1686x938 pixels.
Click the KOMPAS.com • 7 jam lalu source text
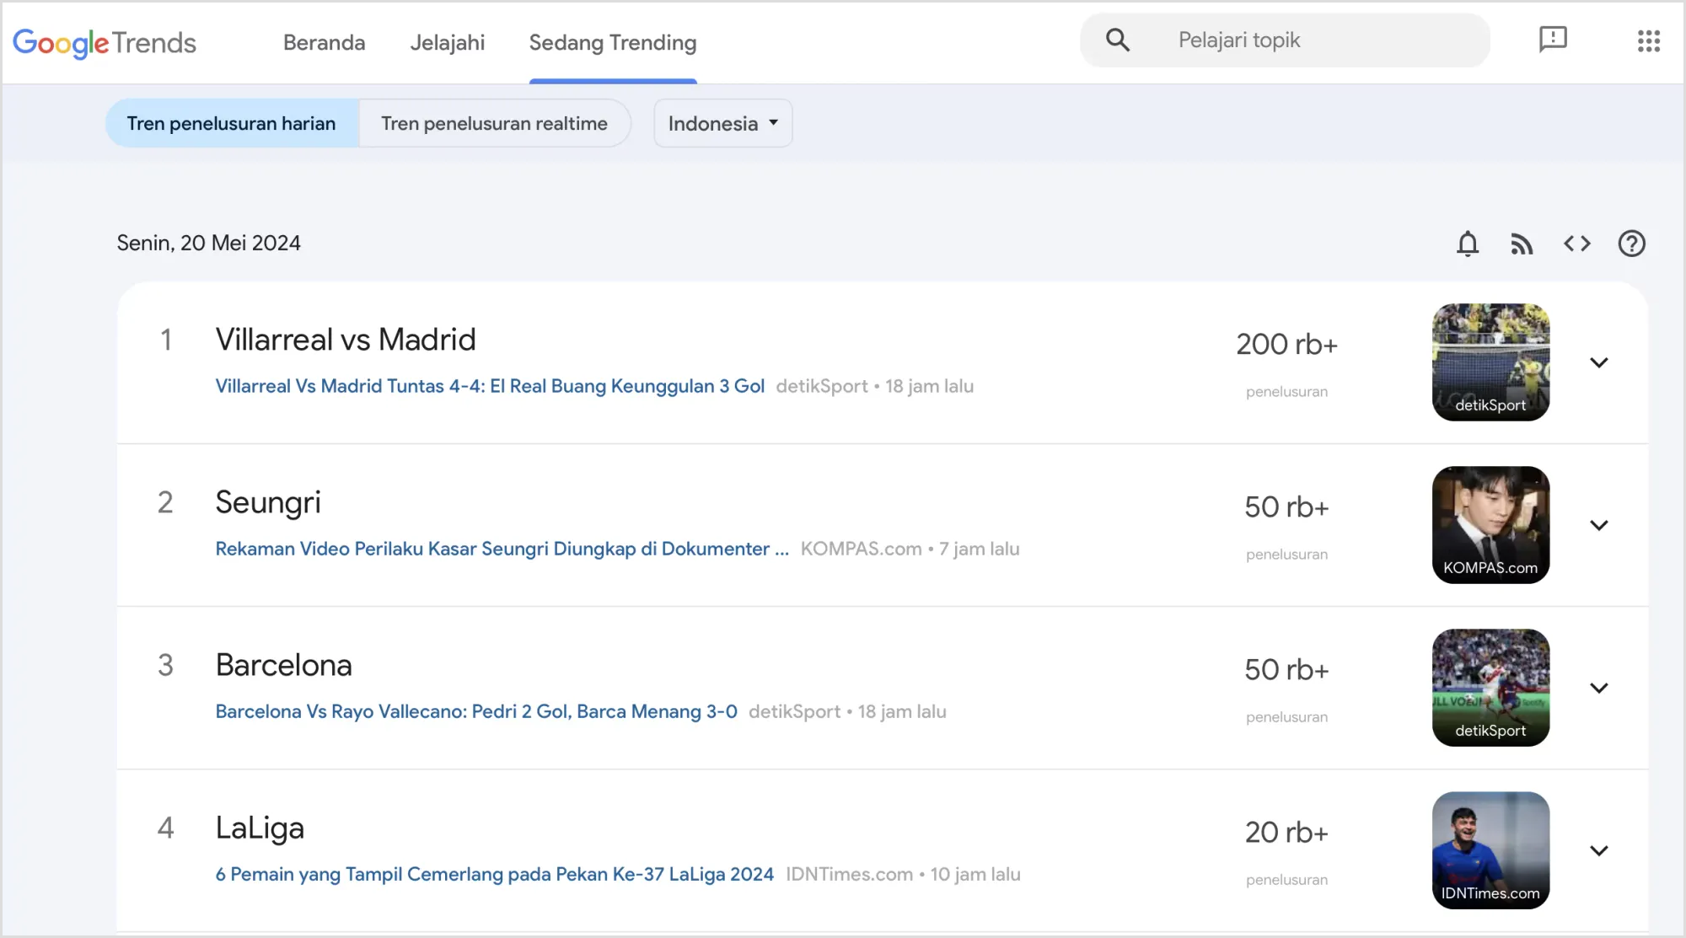point(910,549)
